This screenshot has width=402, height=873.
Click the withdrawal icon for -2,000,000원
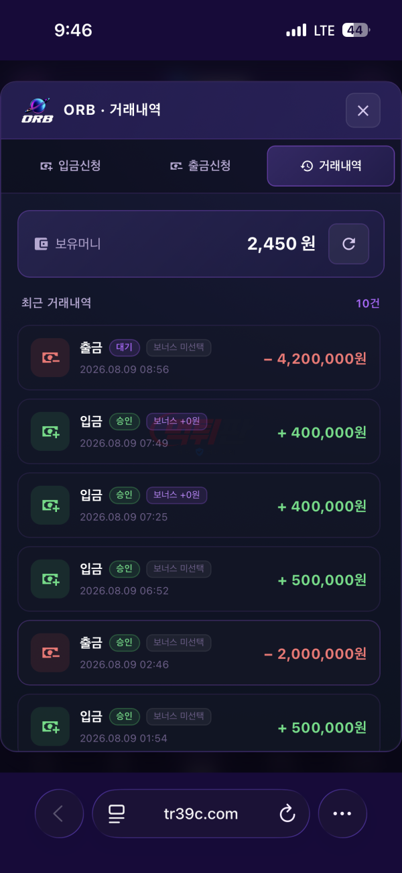(x=50, y=653)
